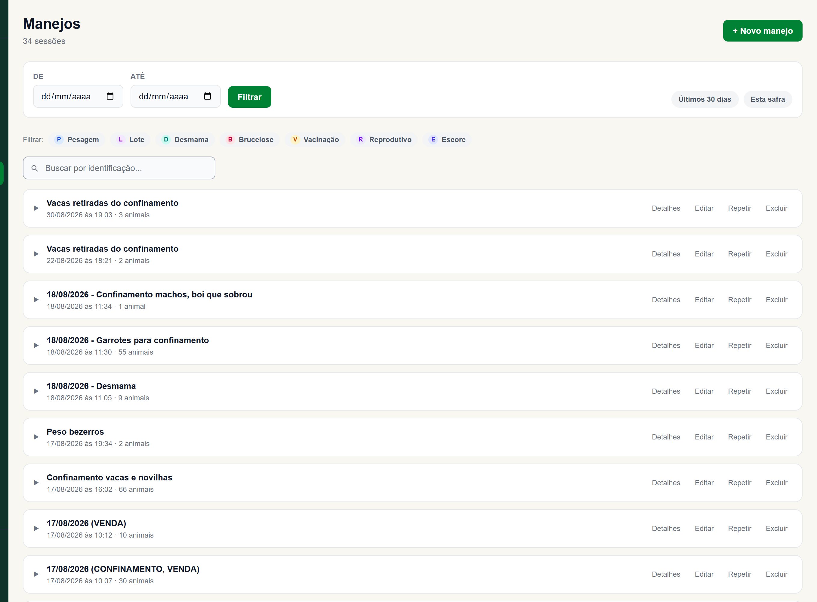Image resolution: width=817 pixels, height=602 pixels.
Task: Repeat the Confinamento machos, boi que sobrou session
Action: coord(739,299)
